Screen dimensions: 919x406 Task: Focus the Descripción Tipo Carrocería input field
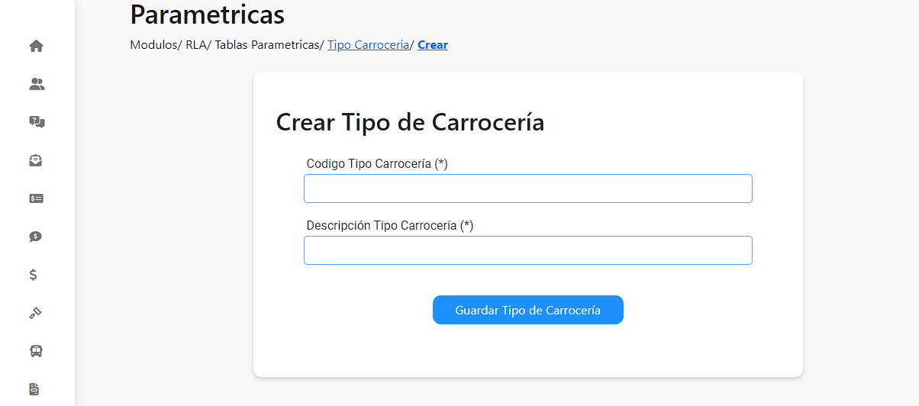[x=528, y=250]
